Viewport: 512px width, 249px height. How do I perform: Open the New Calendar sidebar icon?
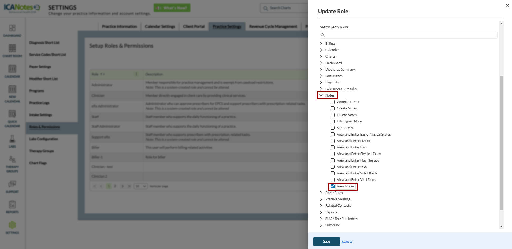pos(12,89)
